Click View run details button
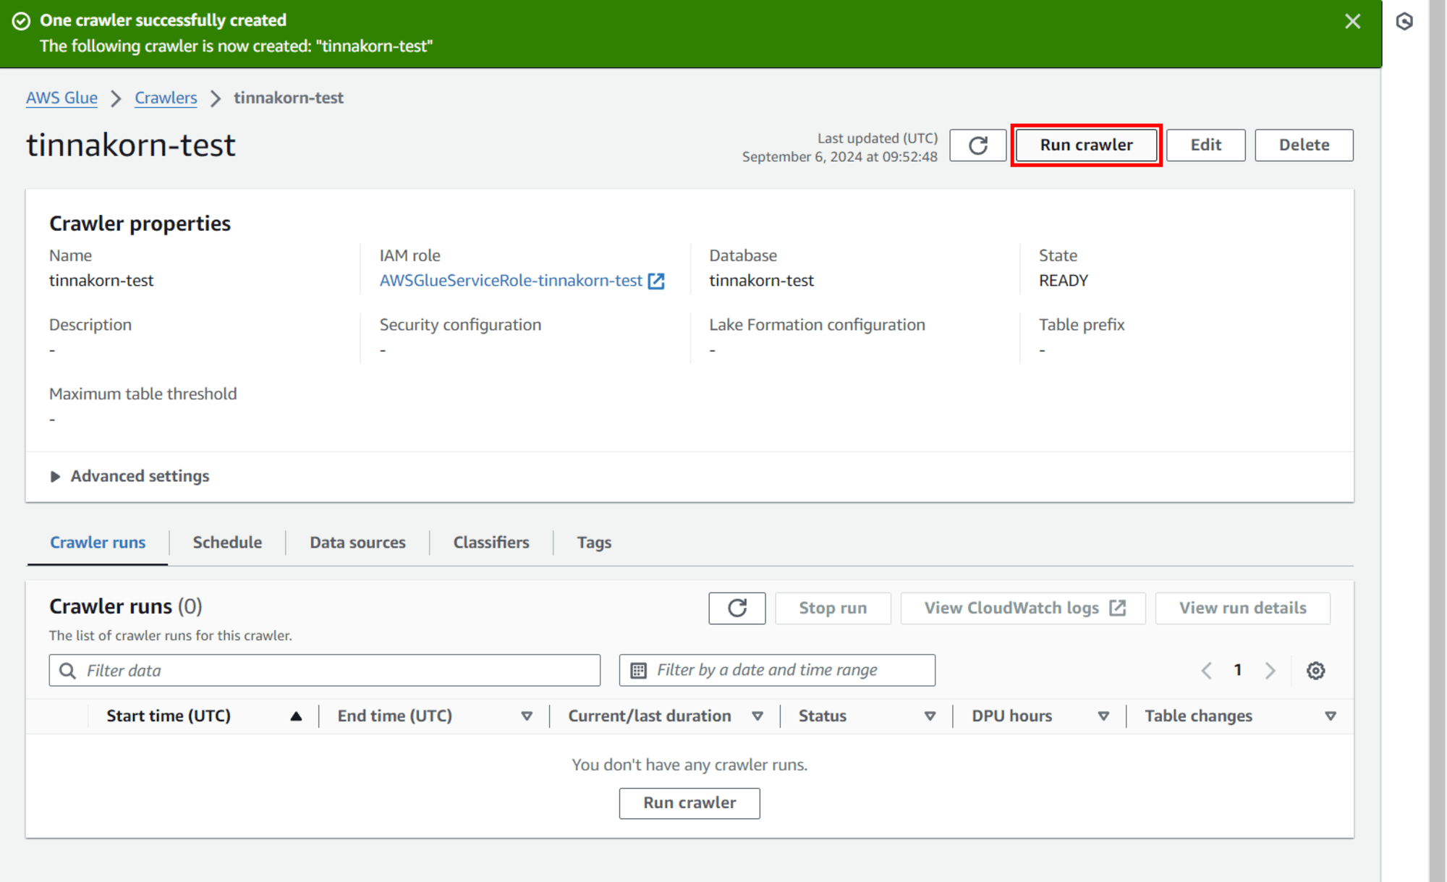 tap(1242, 608)
